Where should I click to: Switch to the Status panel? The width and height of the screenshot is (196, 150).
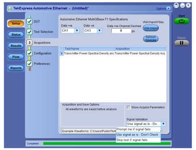(x=16, y=35)
